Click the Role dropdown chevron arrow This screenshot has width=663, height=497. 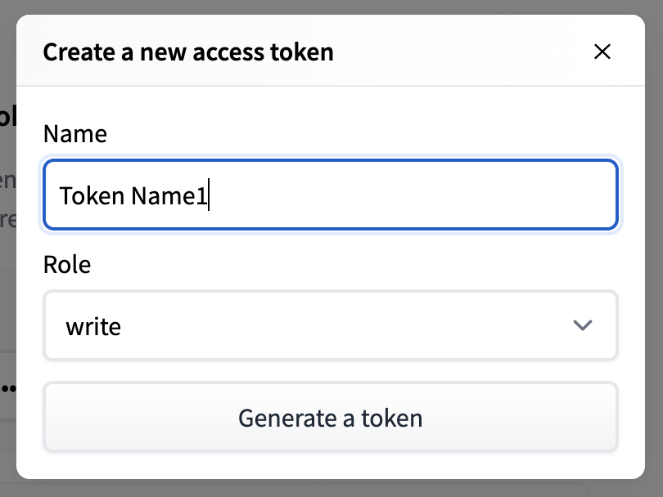583,326
